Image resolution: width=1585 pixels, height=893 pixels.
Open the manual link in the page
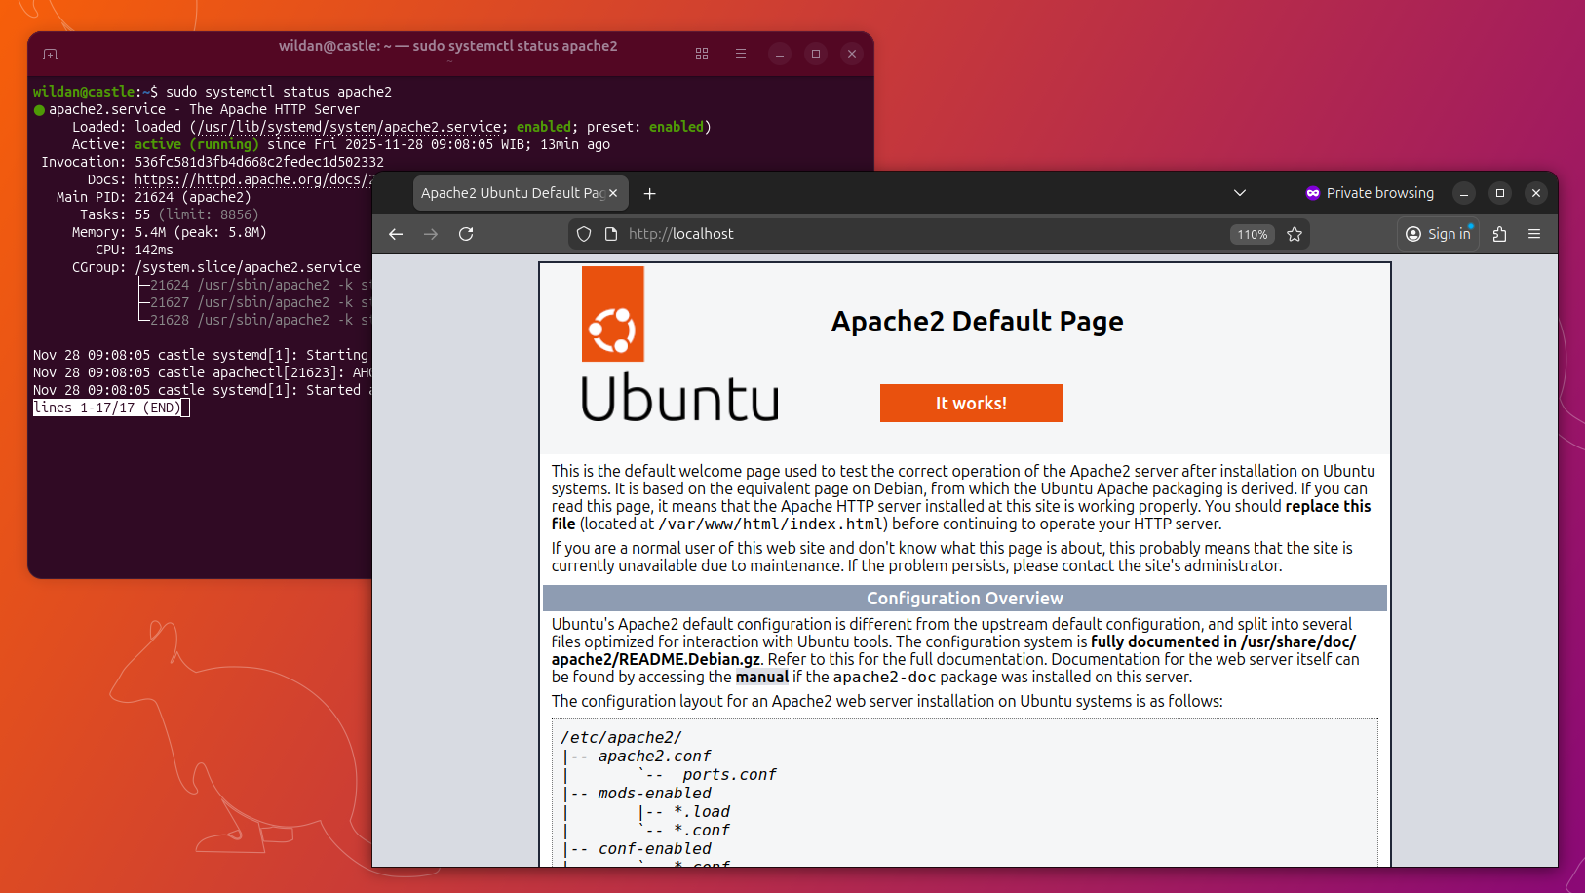click(x=761, y=677)
